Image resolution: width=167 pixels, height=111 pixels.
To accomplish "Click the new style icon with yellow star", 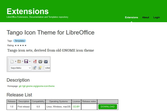I will coord(40,68).
